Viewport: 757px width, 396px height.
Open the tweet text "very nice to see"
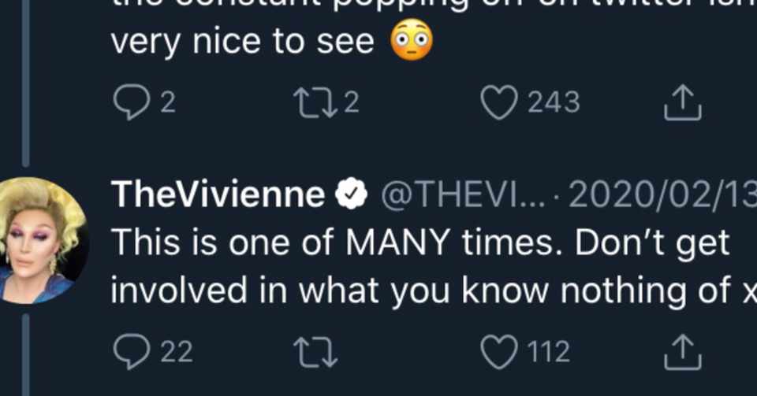[242, 43]
